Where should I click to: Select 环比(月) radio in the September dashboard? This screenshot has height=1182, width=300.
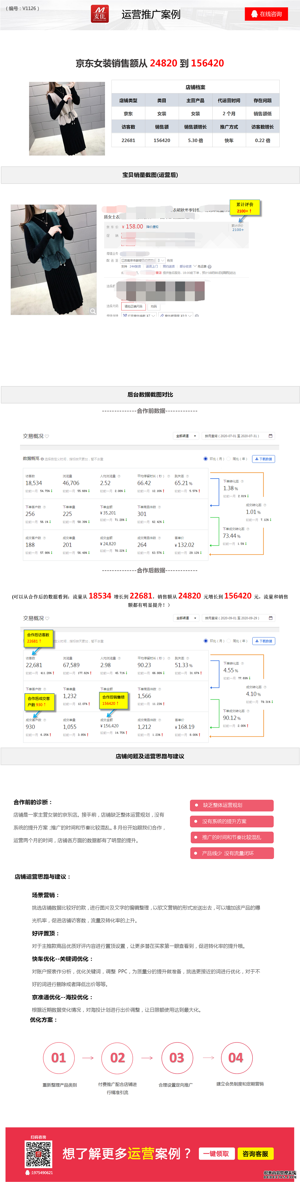coord(206,641)
